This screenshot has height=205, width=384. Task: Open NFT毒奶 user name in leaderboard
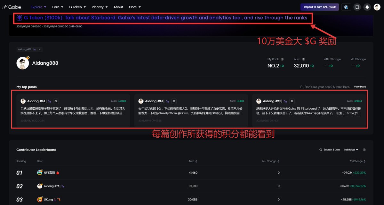coord(49,173)
